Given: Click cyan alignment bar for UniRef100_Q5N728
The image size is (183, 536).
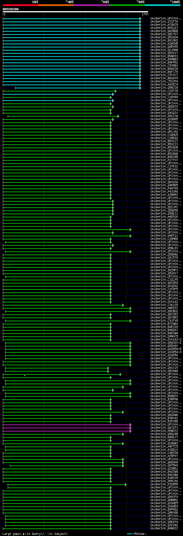Looking at the screenshot, I should point(78,88).
